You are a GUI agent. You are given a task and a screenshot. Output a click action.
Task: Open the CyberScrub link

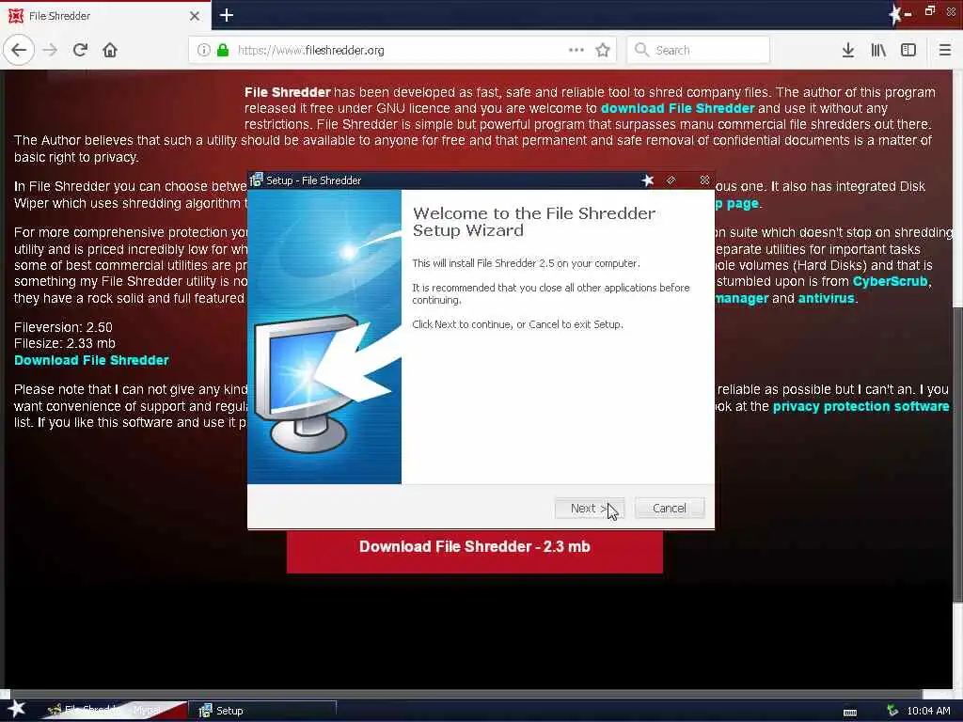[x=890, y=281]
